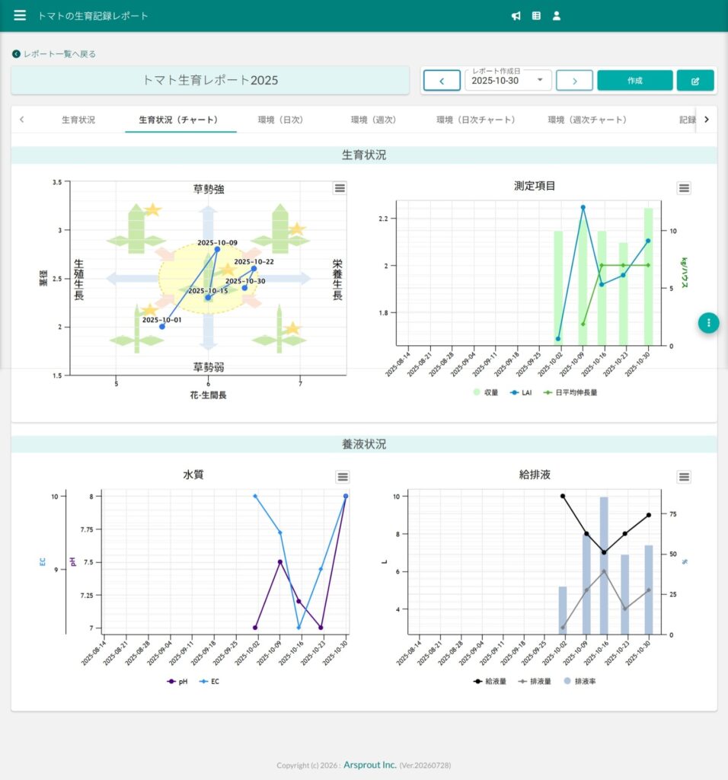Show more tabs with right chevron
The height and width of the screenshot is (780, 728).
707,120
